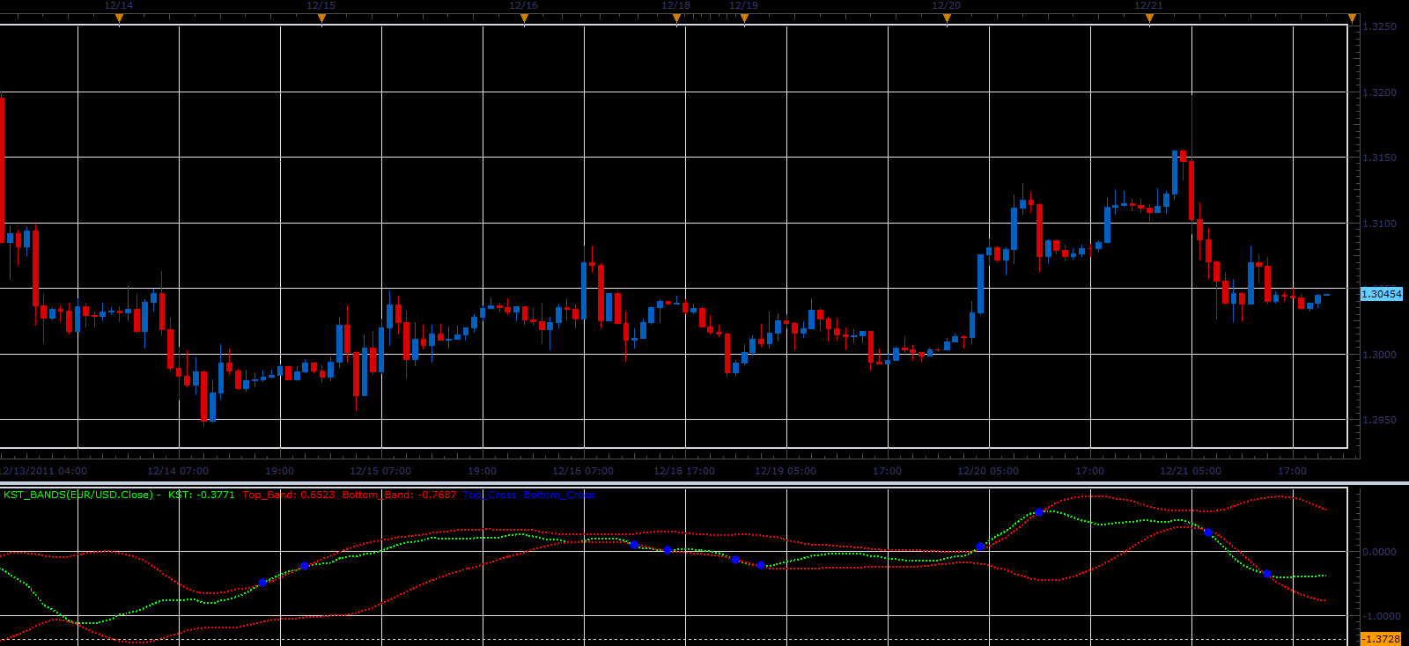Click the 12/18 orange day marker triangle
This screenshot has height=646, width=1409.
click(676, 18)
